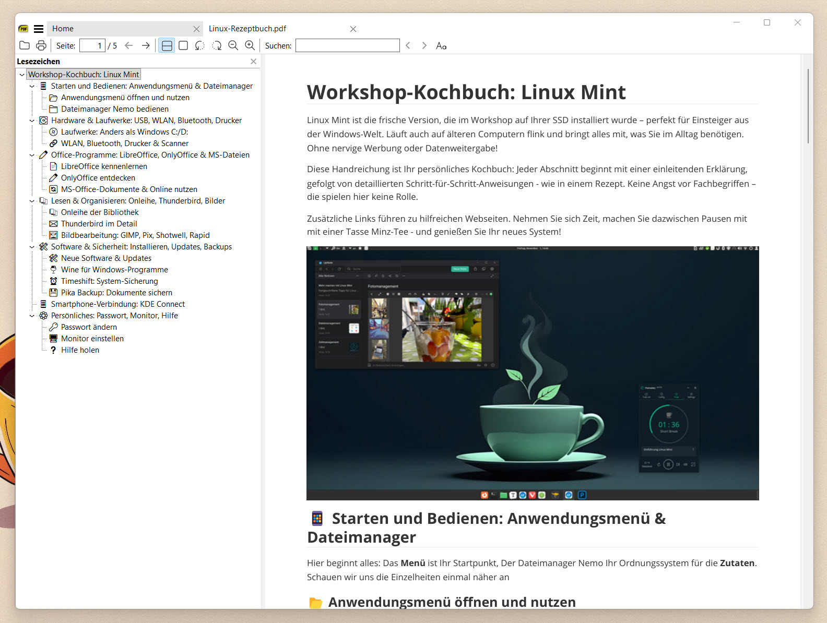Click the zoom out magnifier icon
This screenshot has height=623, width=827.
[233, 45]
